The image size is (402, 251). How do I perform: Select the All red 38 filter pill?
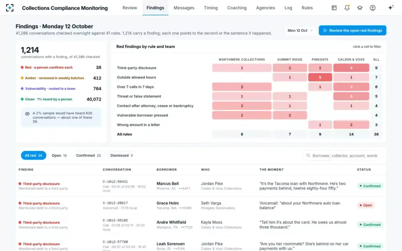click(x=33, y=155)
